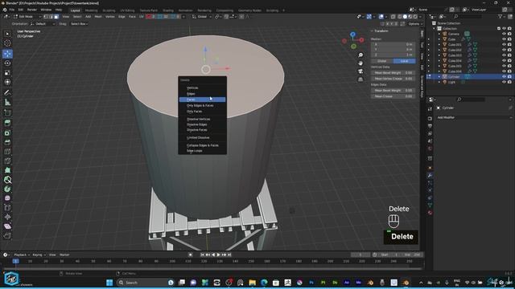Viewport: 515px width, 289px height.
Task: Select the Cursor tool
Action: pyautogui.click(x=7, y=43)
